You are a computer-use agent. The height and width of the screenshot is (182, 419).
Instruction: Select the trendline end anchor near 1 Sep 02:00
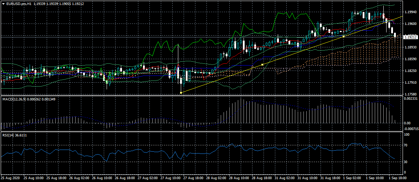coord(344,37)
